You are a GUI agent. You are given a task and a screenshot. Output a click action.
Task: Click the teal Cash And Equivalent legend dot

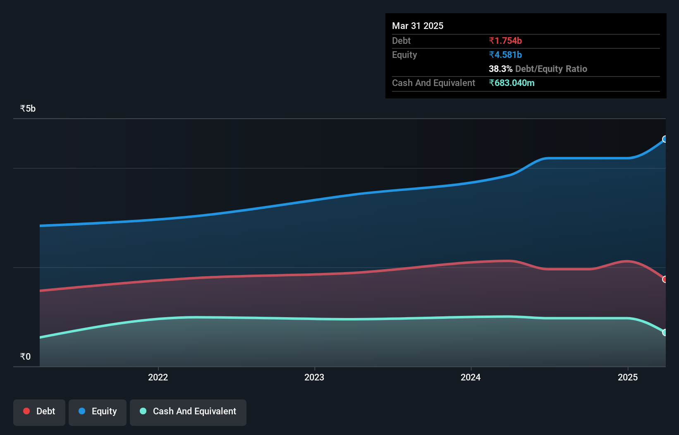(143, 411)
